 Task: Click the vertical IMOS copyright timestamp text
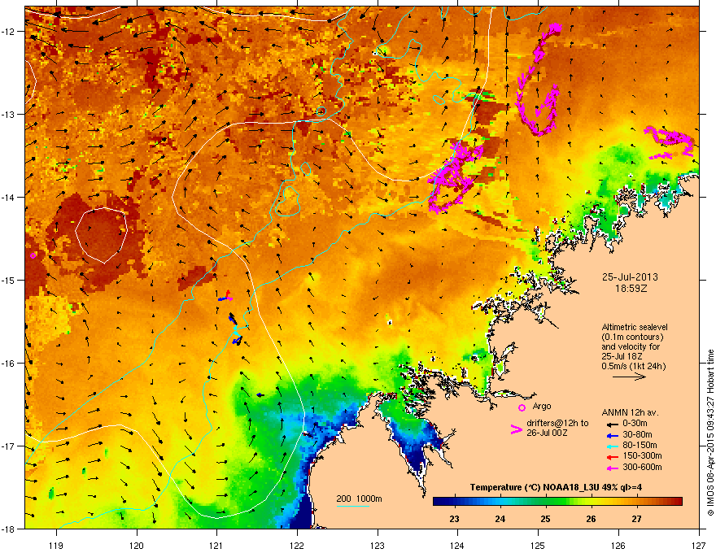pyautogui.click(x=710, y=433)
